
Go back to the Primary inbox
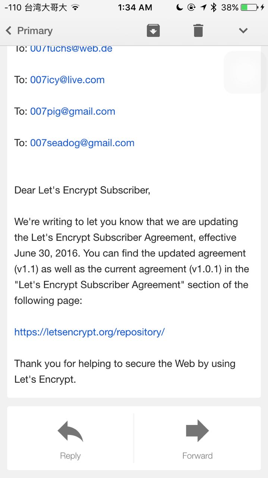pyautogui.click(x=35, y=31)
